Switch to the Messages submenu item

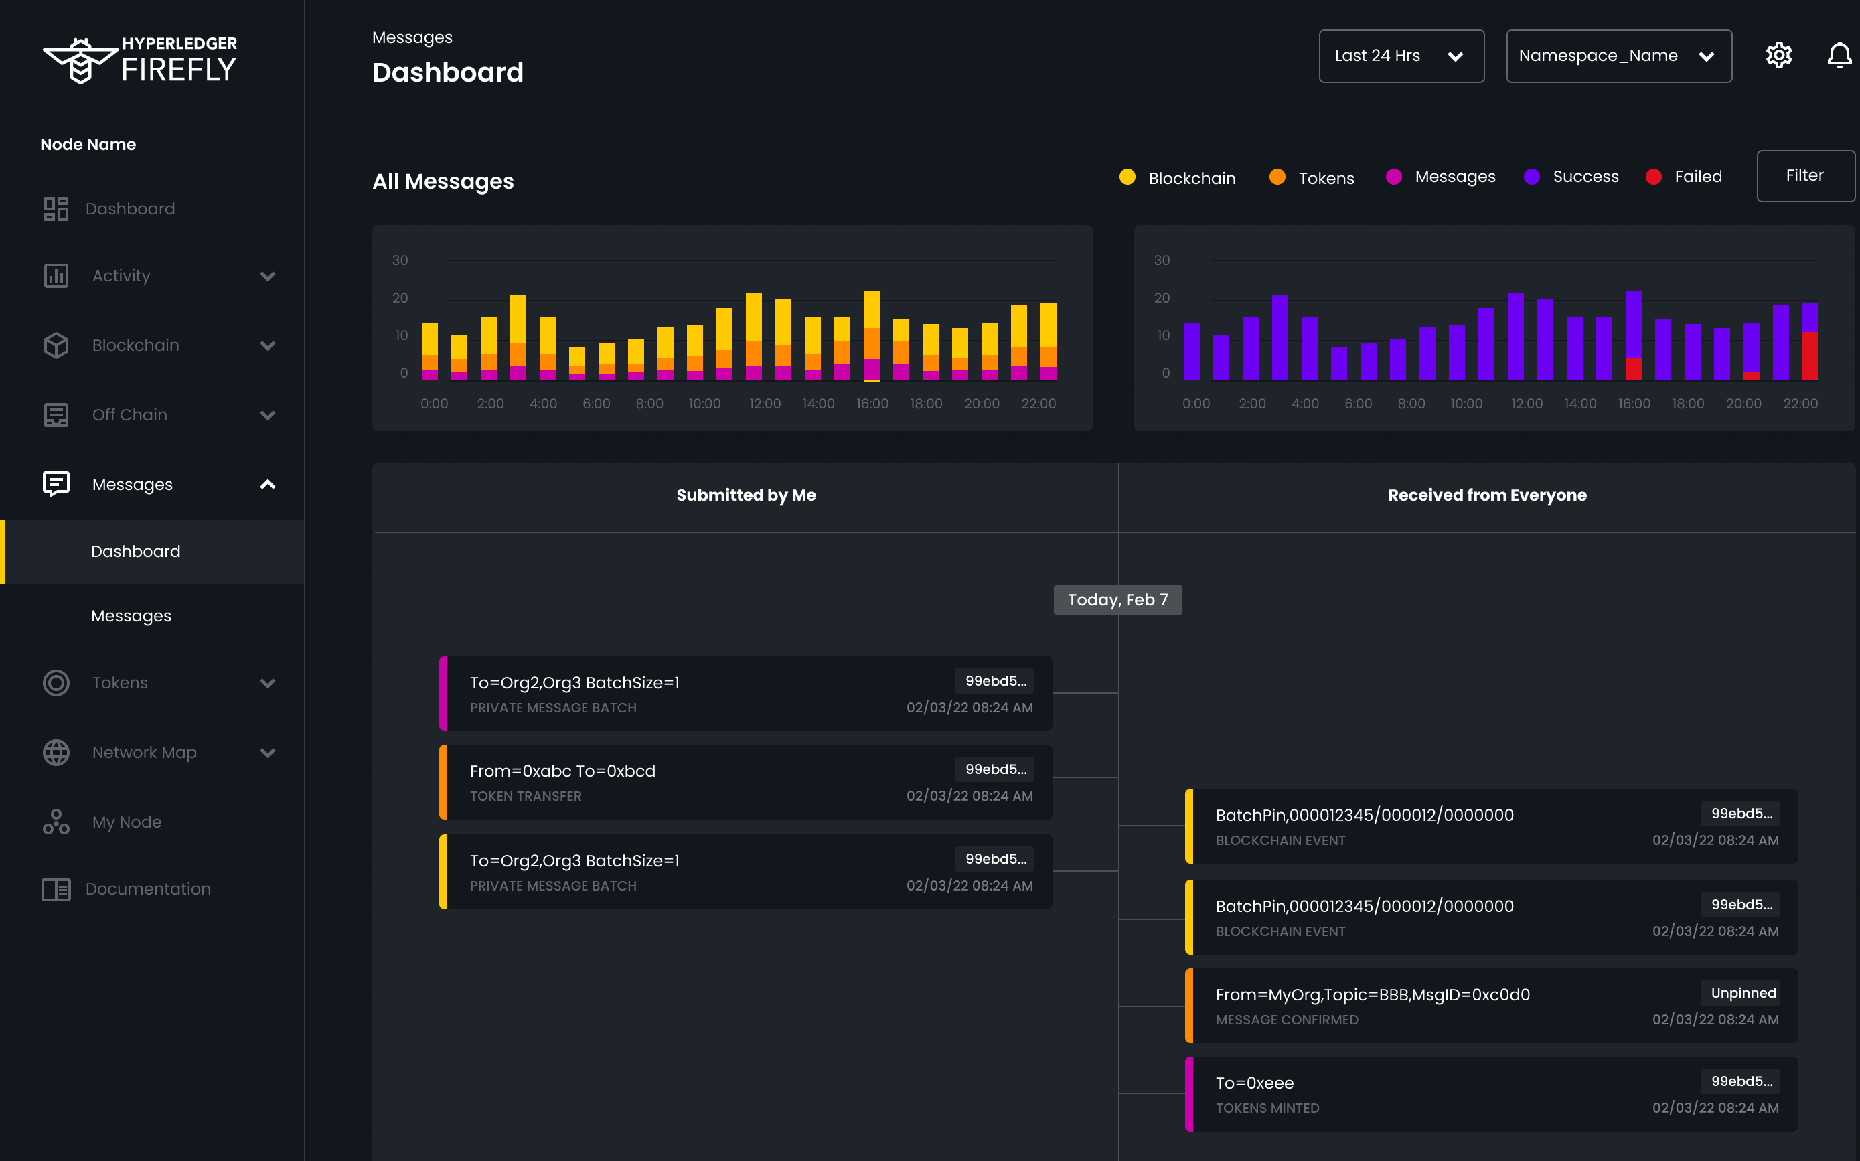[131, 615]
